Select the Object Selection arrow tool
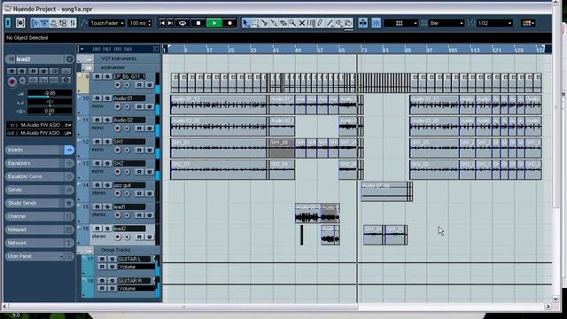This screenshot has height=319, width=567. pyautogui.click(x=246, y=23)
